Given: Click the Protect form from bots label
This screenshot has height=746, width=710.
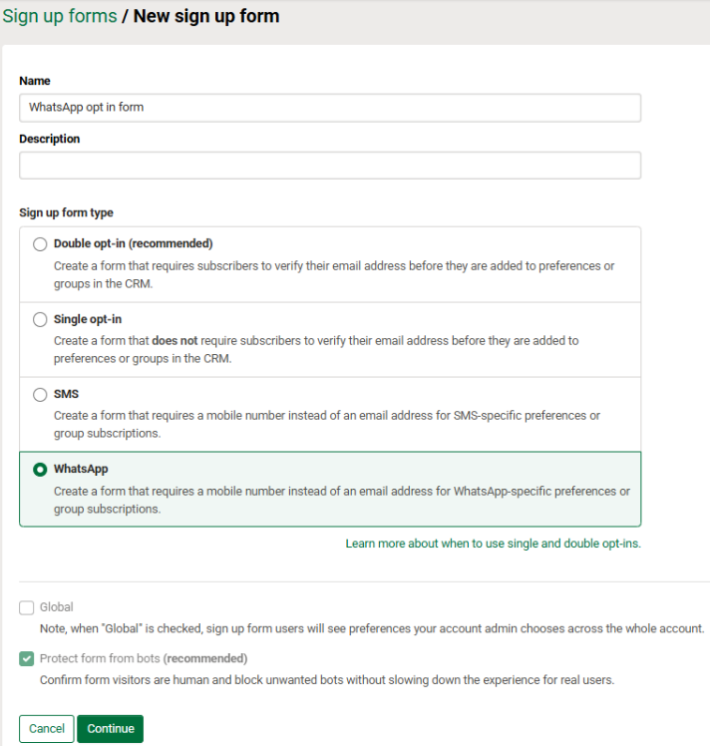Looking at the screenshot, I should tap(144, 658).
